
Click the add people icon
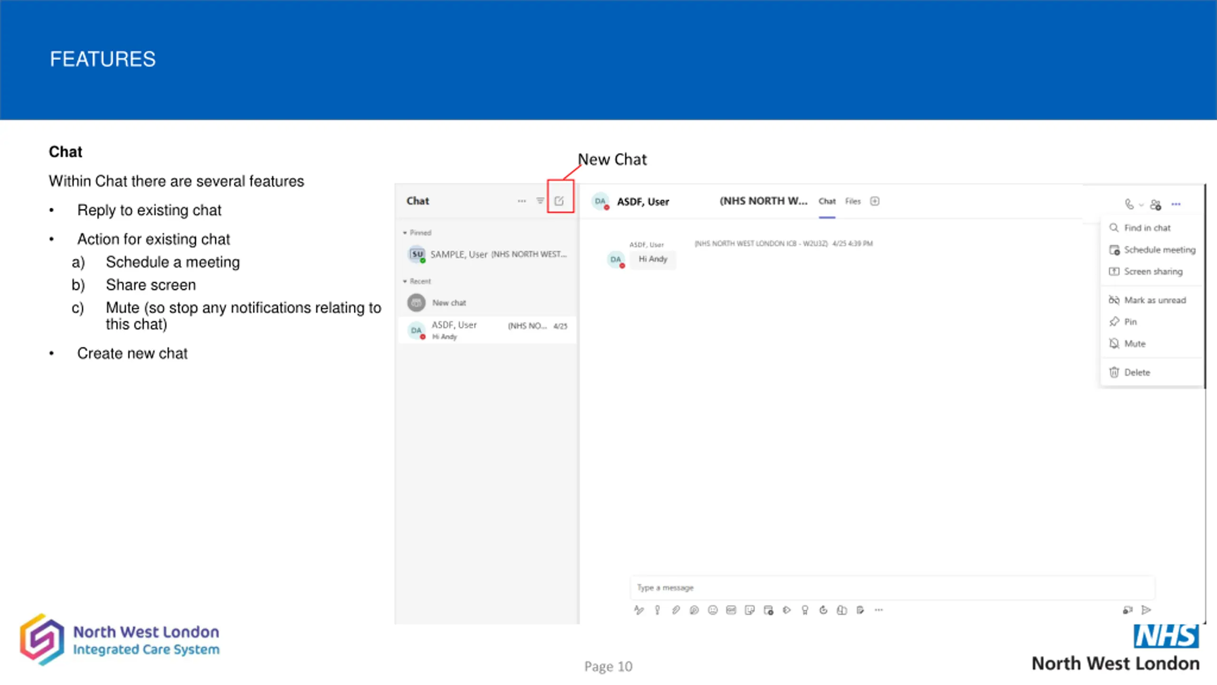(x=1156, y=205)
